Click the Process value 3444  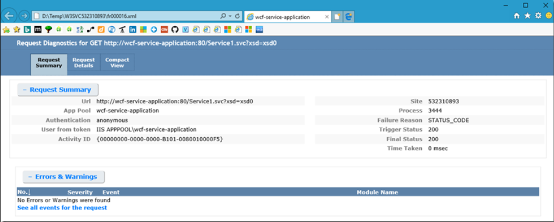coord(435,111)
